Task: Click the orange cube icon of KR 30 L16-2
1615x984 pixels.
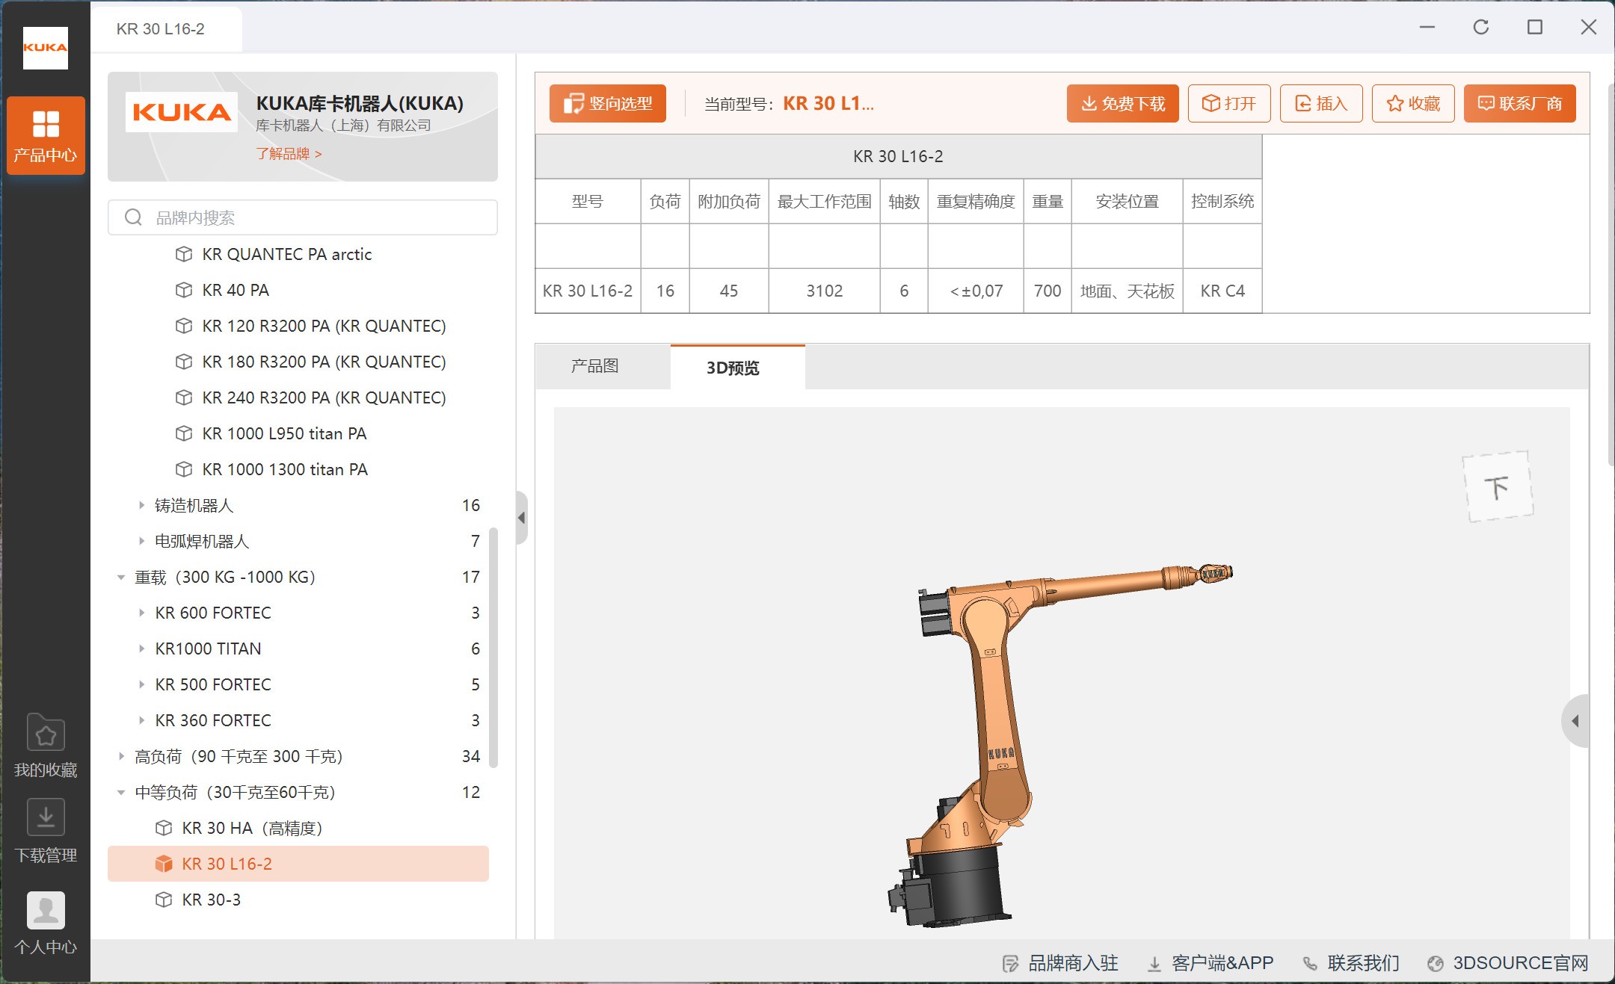Action: [x=163, y=864]
